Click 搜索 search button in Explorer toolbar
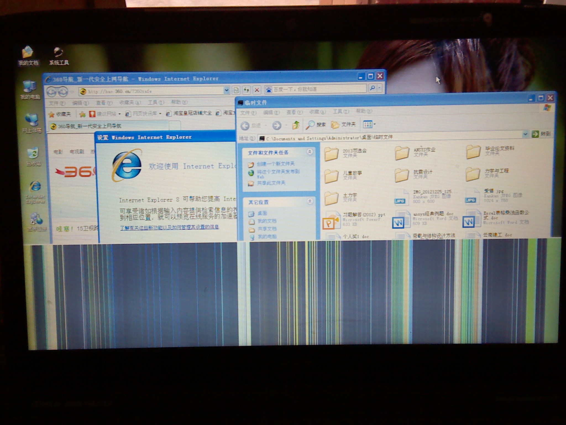 [x=316, y=125]
